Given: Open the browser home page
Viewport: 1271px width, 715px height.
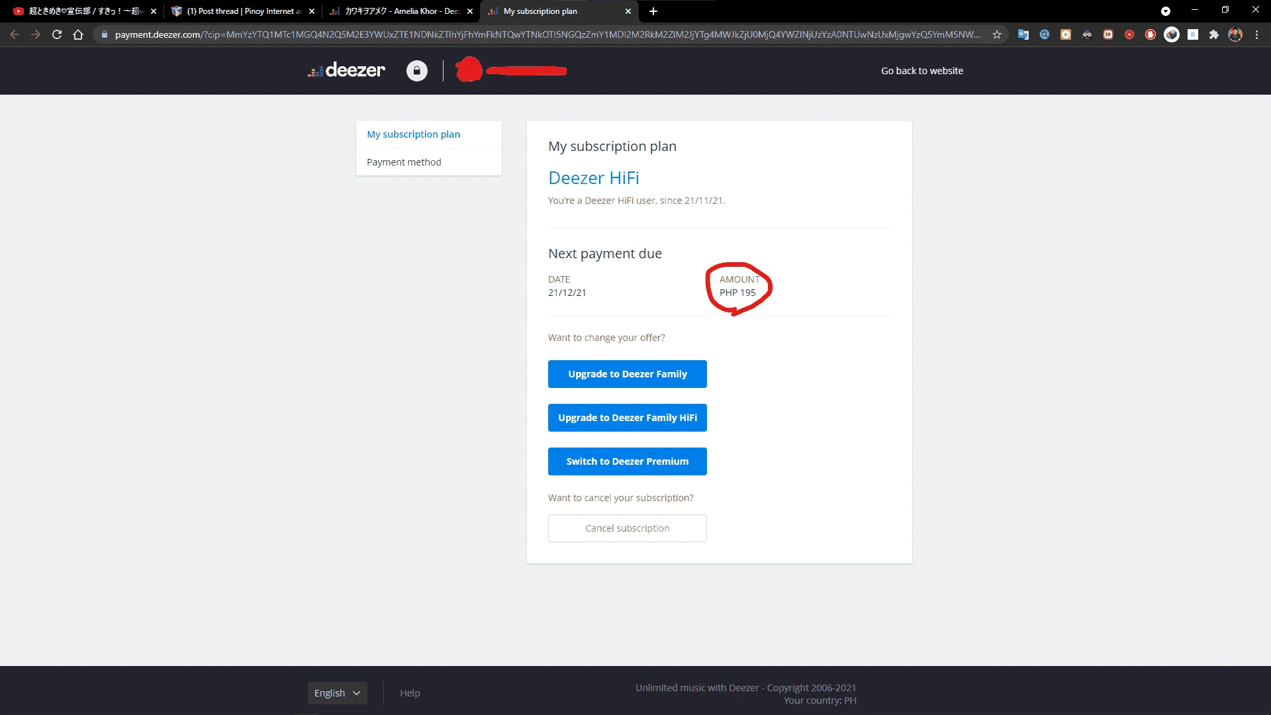Looking at the screenshot, I should (x=78, y=34).
